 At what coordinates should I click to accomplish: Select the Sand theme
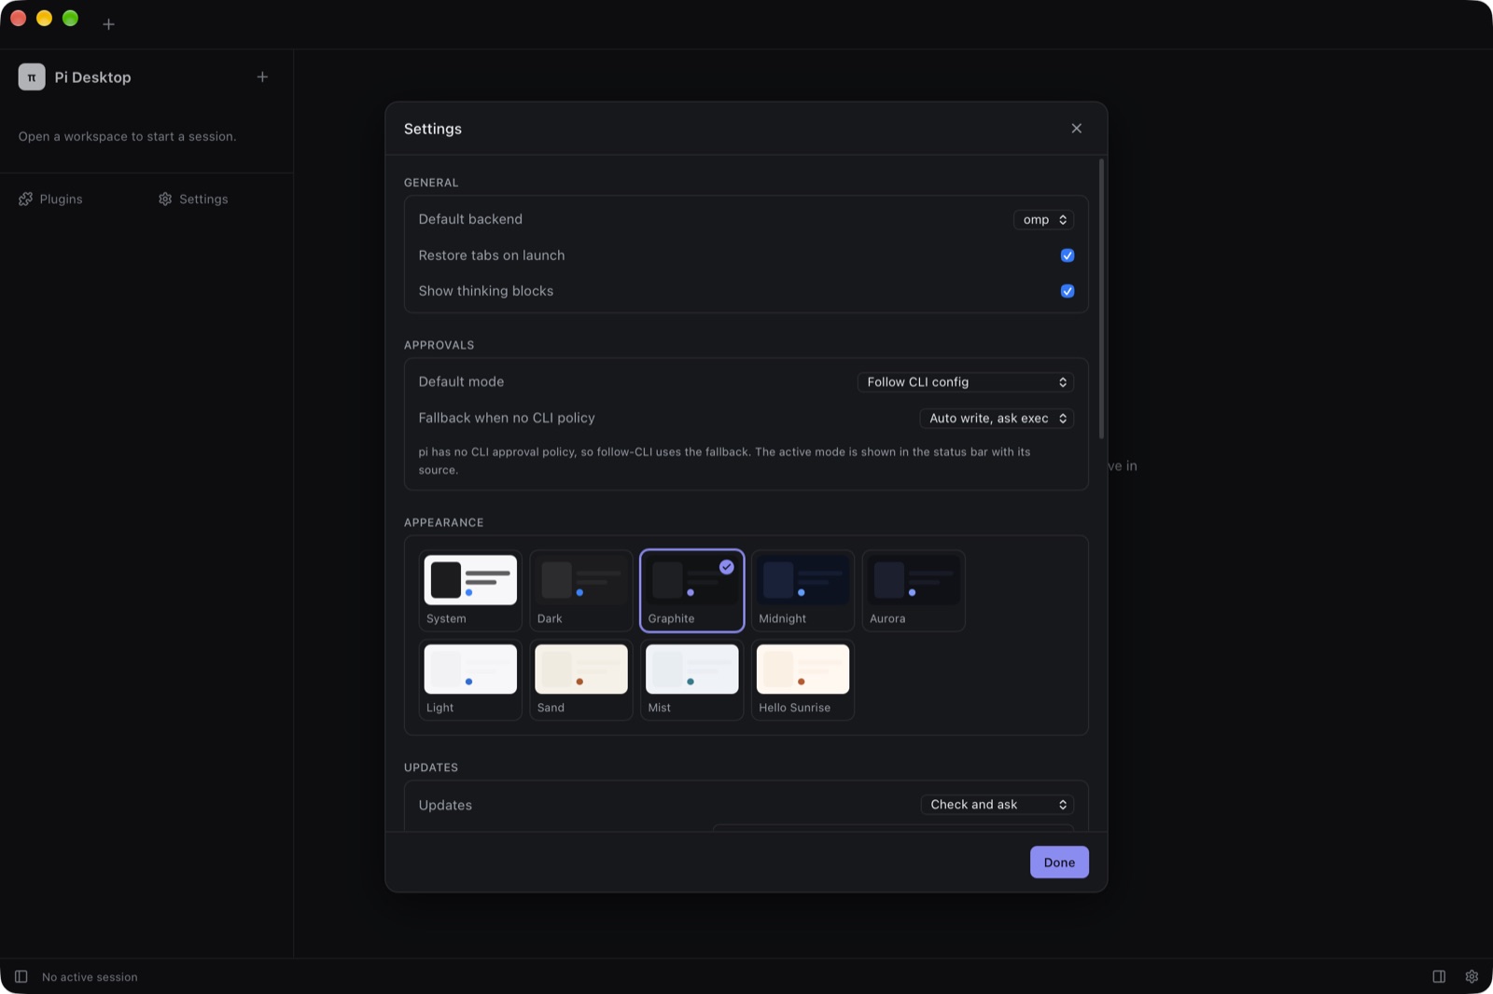tap(581, 680)
